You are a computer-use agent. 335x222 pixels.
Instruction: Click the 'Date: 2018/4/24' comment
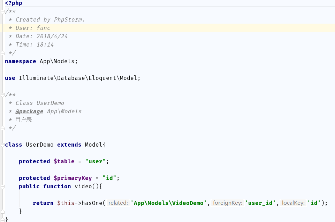pos(41,36)
